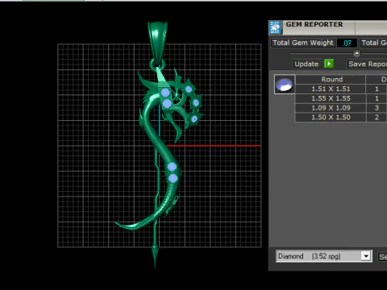Screen dimensions: 387x290
Task: Click quantity 1 in the 1.55 row
Action: tap(377, 98)
